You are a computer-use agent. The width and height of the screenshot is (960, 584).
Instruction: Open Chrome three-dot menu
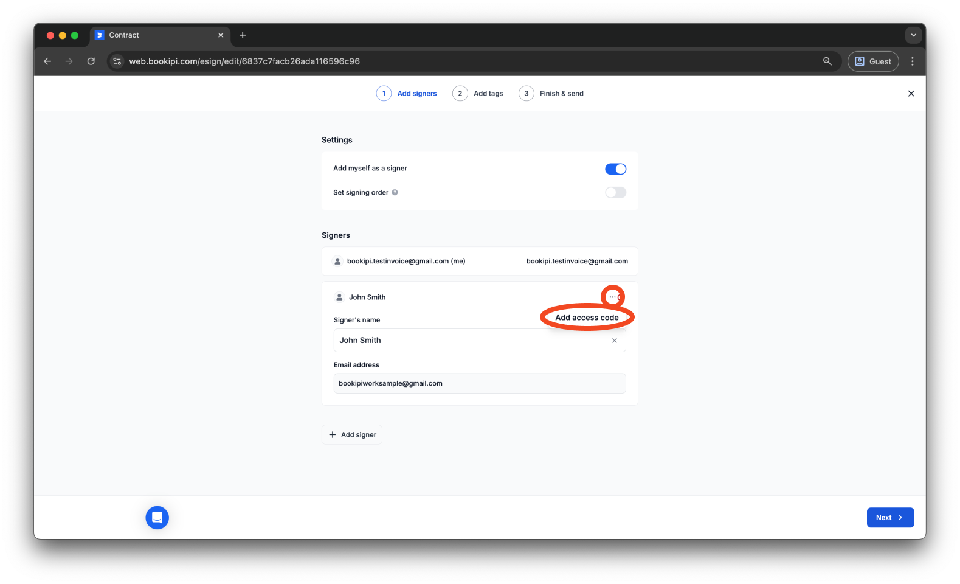point(912,61)
